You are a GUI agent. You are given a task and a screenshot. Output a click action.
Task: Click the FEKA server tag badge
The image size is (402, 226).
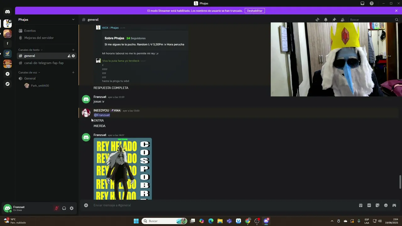coord(116,110)
